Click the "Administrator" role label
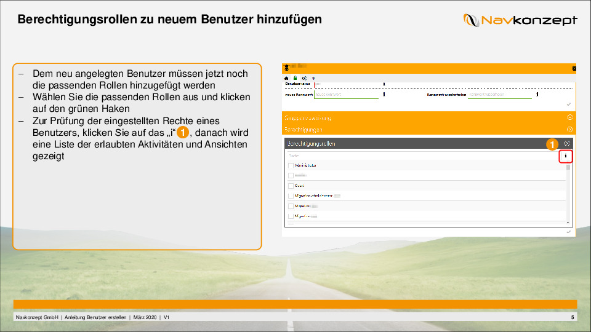 305,165
